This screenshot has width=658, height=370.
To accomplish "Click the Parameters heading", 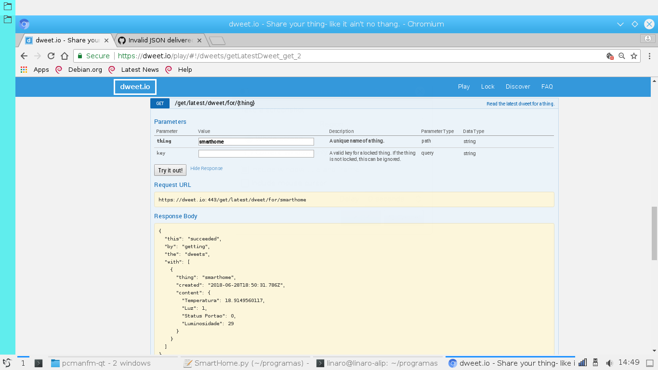I will (170, 122).
